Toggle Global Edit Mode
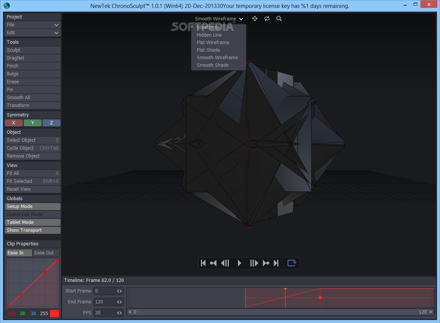 32,214
